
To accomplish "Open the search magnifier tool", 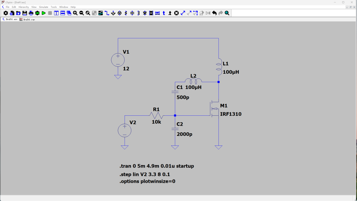I will click(x=227, y=13).
